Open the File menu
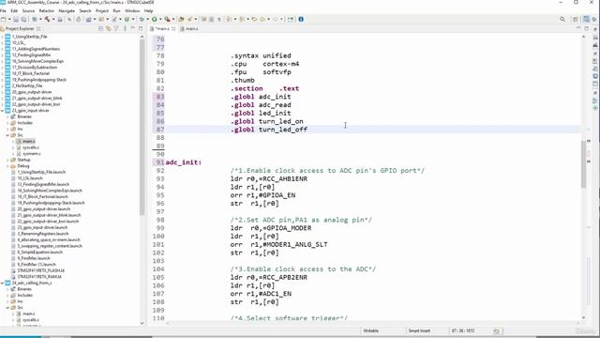 3,10
